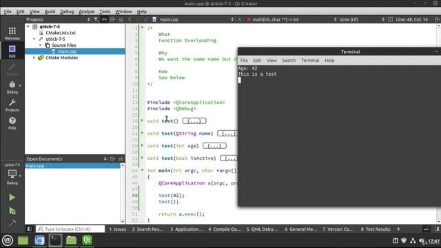Open the output panes selector arrows
Viewport: 441px width, 248px height.
398,229
